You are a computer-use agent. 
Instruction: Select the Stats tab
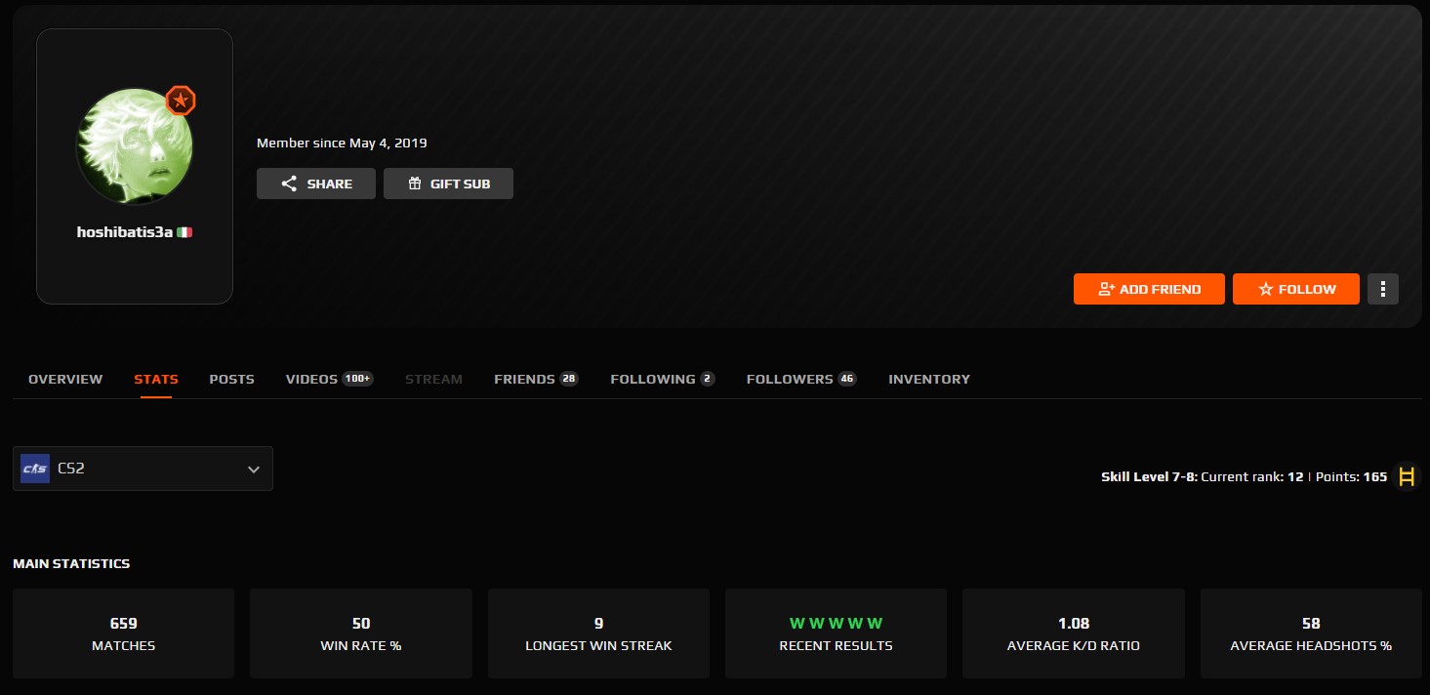[x=156, y=379]
